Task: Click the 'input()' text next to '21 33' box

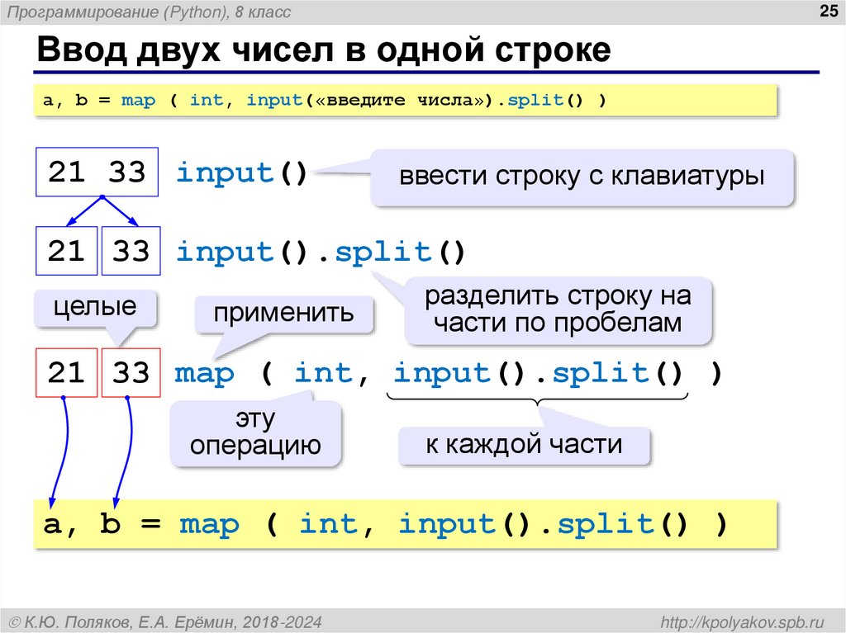Action: [242, 173]
